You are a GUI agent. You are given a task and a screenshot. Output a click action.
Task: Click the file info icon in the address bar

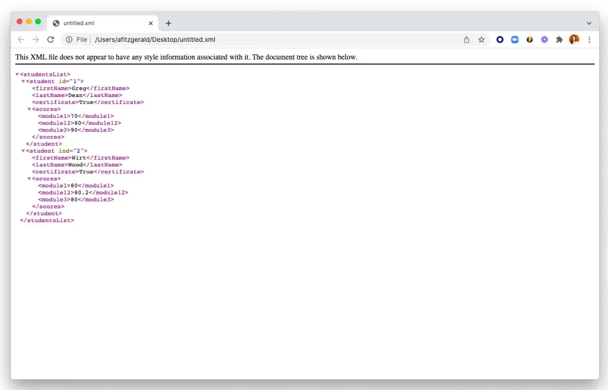(x=69, y=40)
